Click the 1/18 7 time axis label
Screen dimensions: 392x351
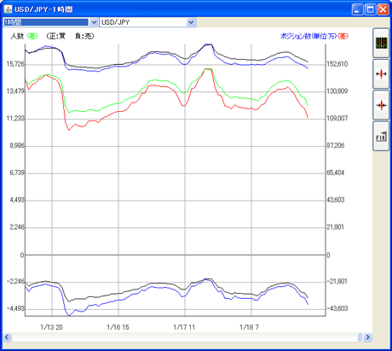click(249, 327)
